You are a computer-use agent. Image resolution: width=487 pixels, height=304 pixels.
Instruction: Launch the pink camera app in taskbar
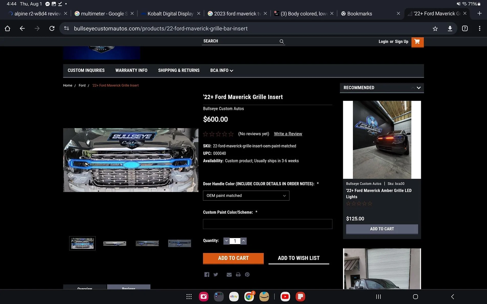[x=204, y=297]
